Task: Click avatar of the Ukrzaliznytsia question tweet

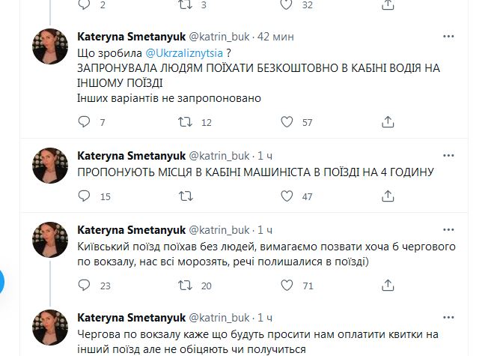Action: [51, 47]
